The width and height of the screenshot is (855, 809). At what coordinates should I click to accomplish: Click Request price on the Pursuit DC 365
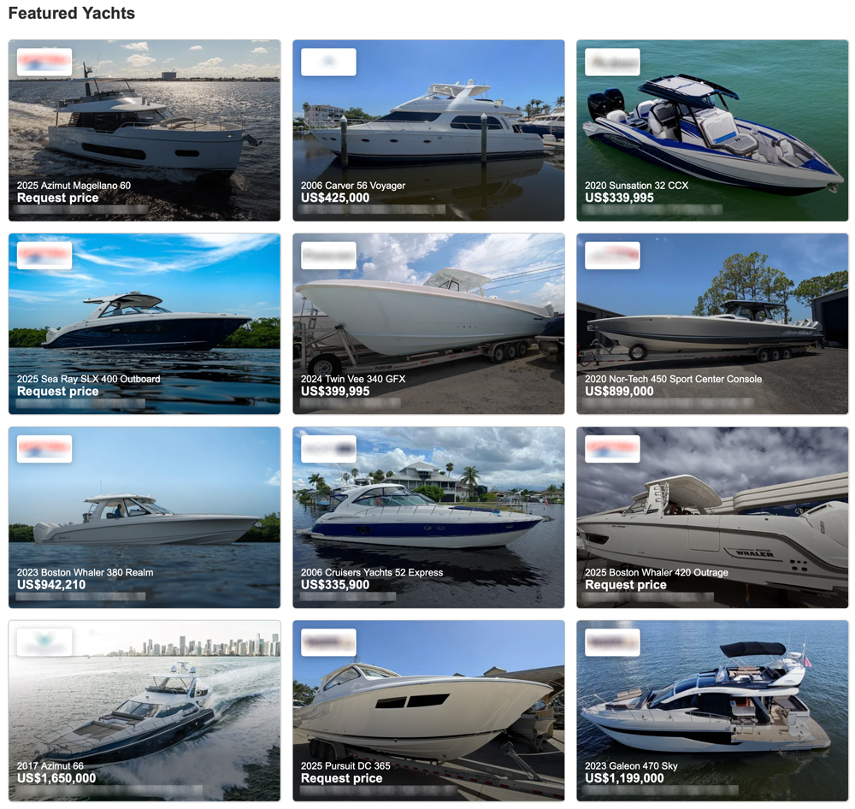click(x=342, y=778)
